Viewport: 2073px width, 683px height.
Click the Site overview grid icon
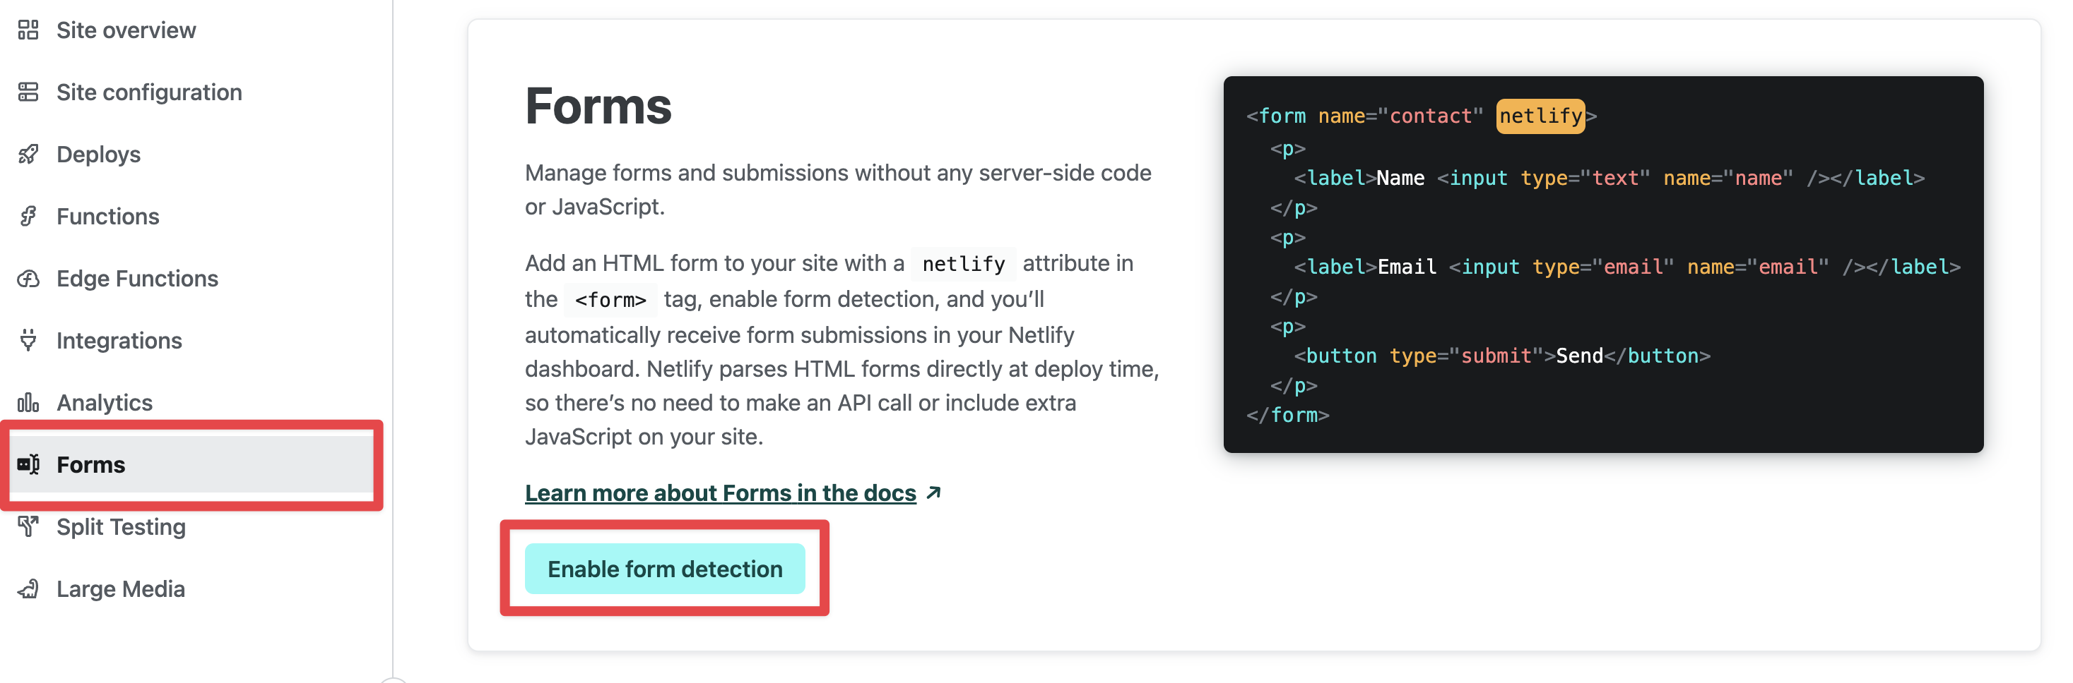click(28, 30)
